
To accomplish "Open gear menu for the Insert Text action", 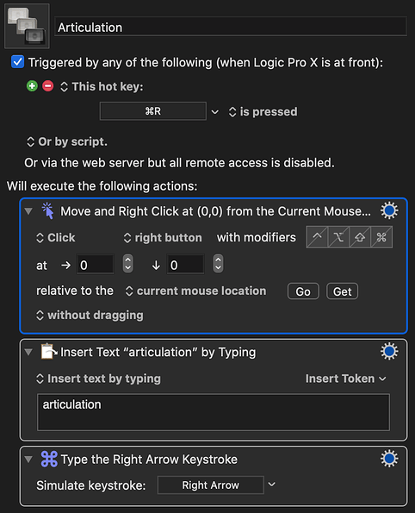I will click(x=389, y=352).
